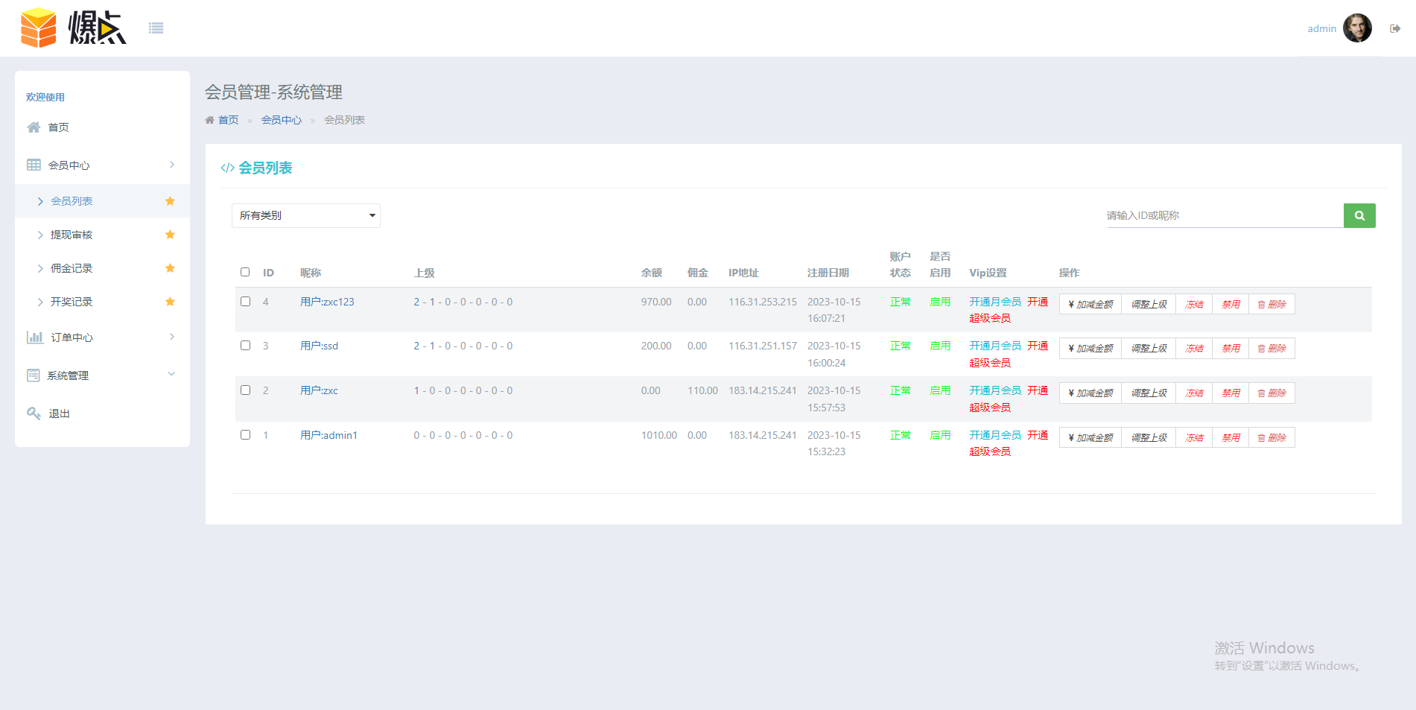Click 调整上级 for user ssd

pyautogui.click(x=1149, y=348)
